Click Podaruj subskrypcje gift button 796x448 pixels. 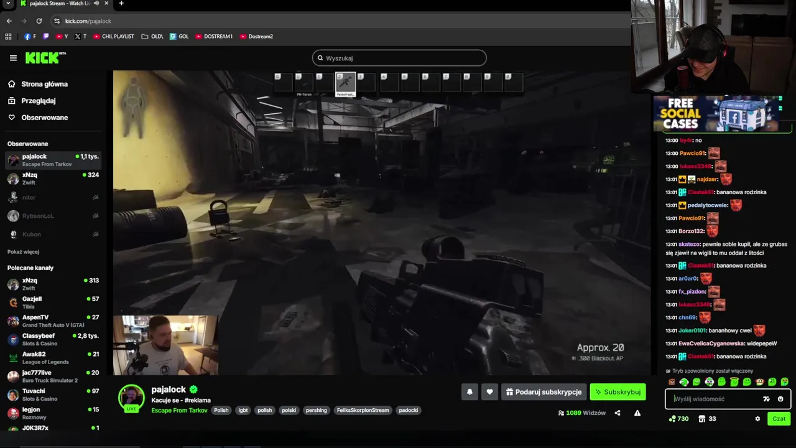pos(544,392)
